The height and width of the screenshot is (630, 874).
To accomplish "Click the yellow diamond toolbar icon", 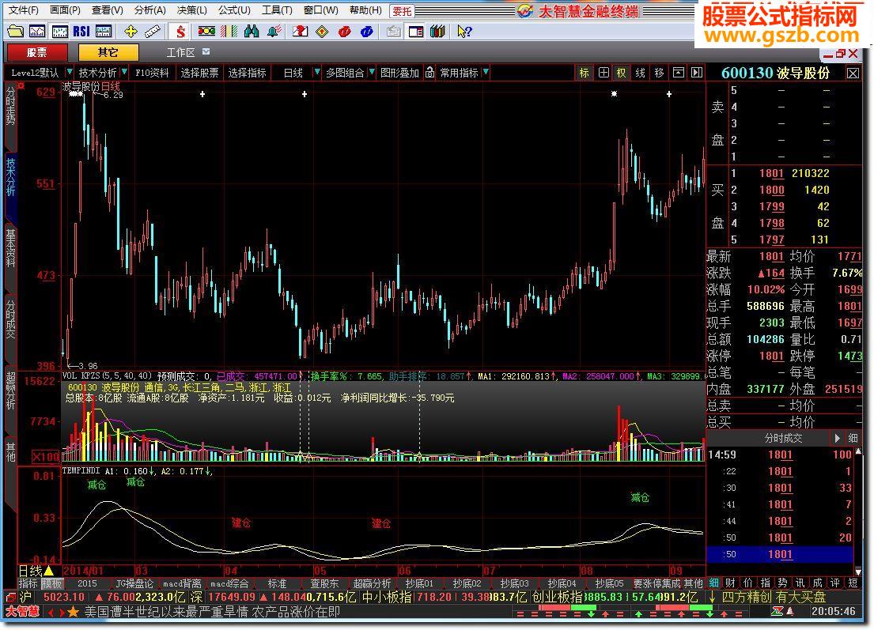I will [322, 32].
